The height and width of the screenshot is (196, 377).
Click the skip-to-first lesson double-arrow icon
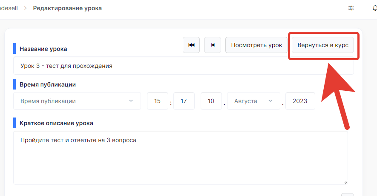pos(191,45)
